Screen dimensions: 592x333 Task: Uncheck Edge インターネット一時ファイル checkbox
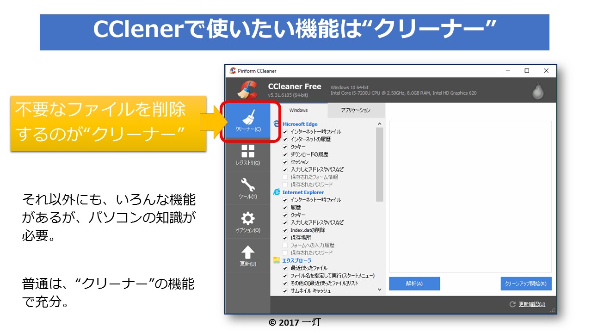[x=285, y=132]
